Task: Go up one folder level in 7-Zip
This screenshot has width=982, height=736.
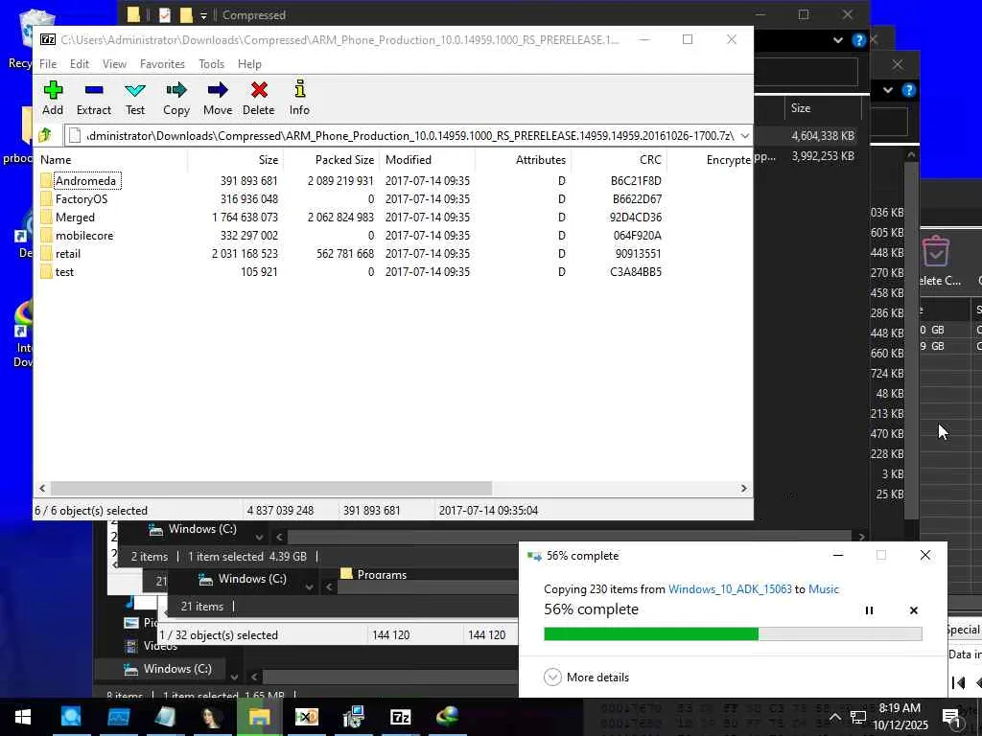Action: coord(45,134)
